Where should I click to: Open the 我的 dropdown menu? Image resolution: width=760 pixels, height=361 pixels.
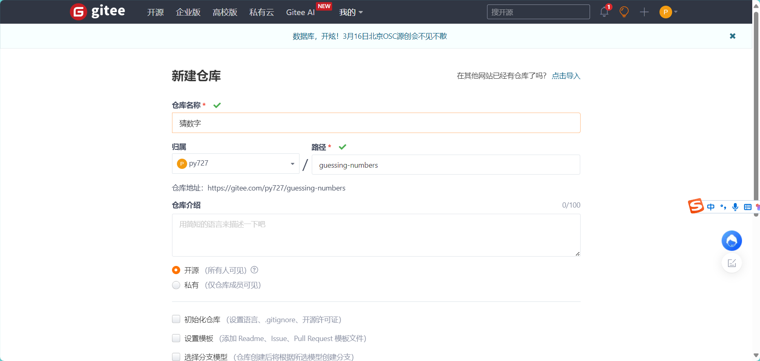351,12
